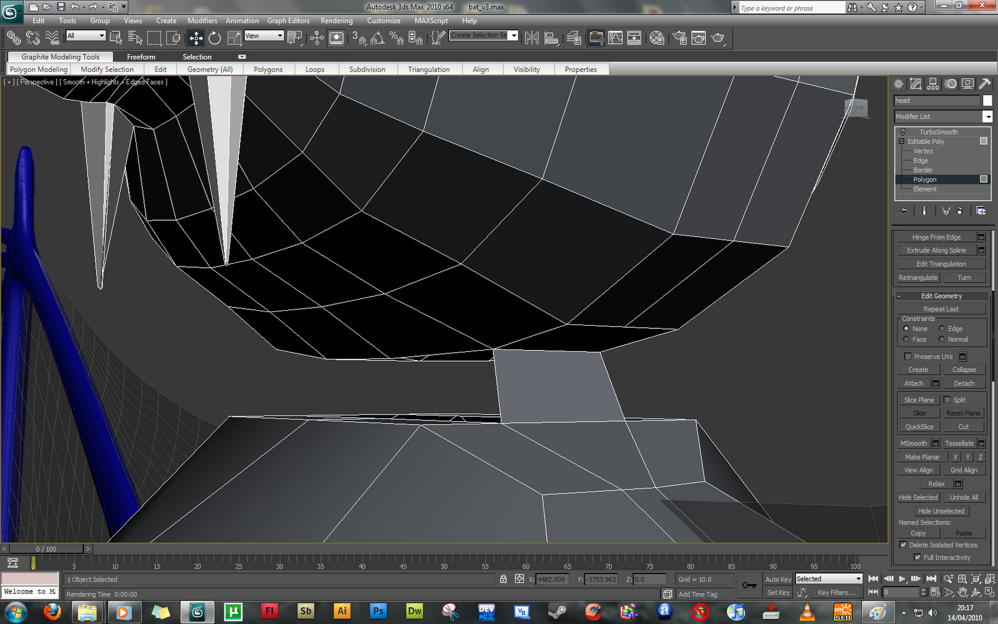The height and width of the screenshot is (624, 998).
Task: Open the Utilities hammer panel tab
Action: (985, 84)
